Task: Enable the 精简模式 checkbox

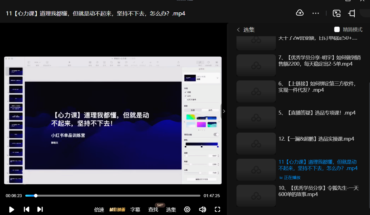Action: click(x=337, y=29)
